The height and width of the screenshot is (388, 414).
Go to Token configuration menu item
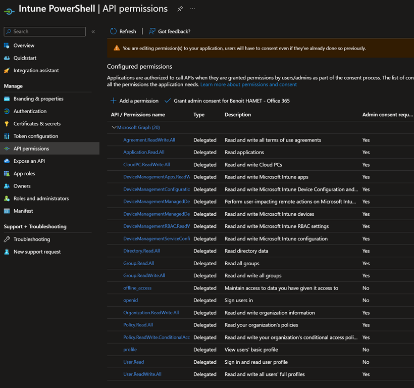coord(35,136)
